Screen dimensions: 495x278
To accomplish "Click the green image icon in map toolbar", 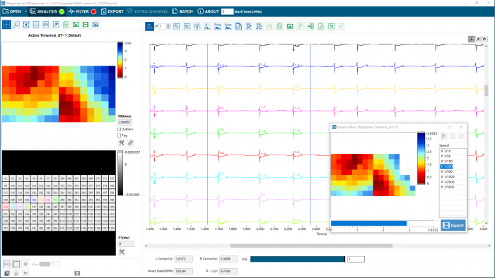I will pos(76,25).
